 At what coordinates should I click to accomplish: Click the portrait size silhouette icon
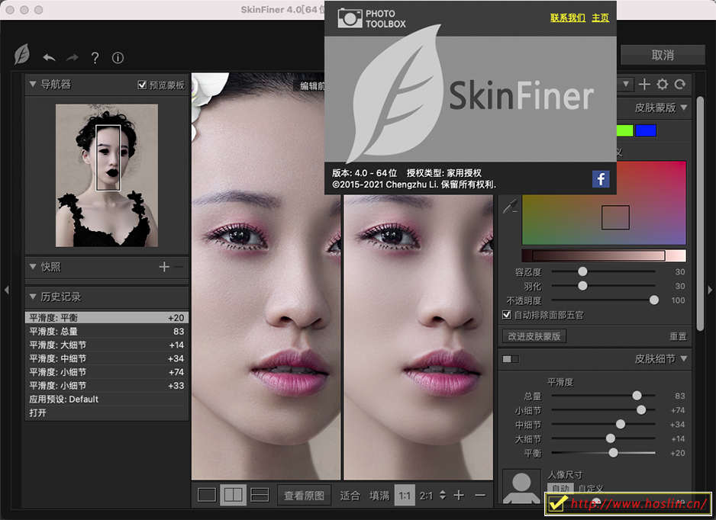pos(521,486)
